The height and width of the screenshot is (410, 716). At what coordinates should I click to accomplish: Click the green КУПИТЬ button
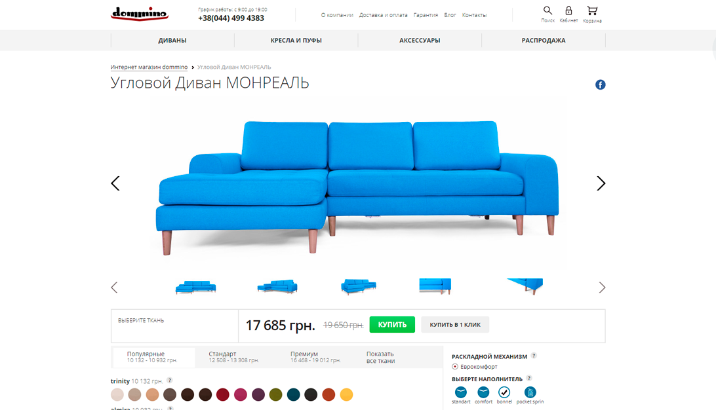click(392, 325)
